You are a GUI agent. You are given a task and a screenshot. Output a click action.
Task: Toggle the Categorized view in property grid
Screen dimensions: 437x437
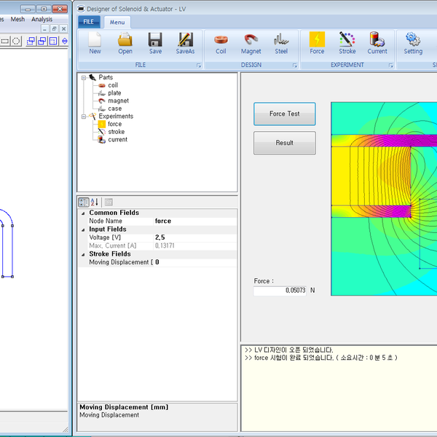tap(84, 202)
